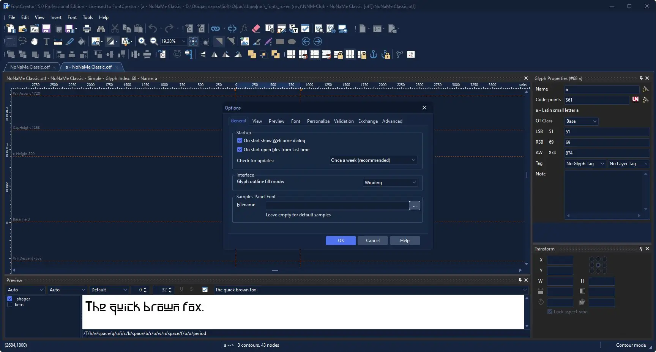Click the Samples Panel Font Filename field
The image size is (656, 352).
point(337,205)
